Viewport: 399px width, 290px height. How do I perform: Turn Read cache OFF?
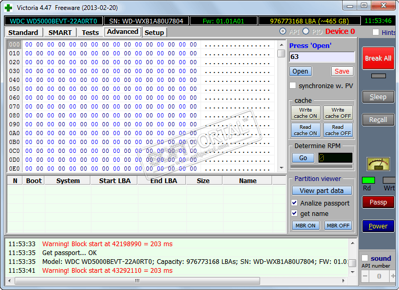tap(338, 130)
